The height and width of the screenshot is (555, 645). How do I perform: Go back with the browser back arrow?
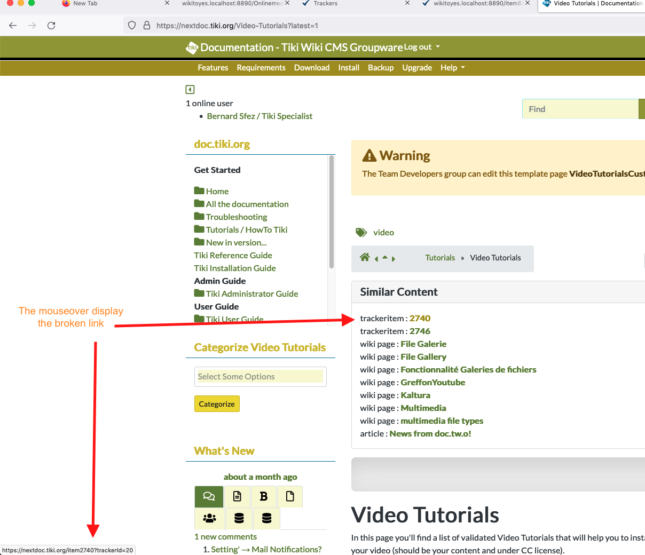(13, 25)
